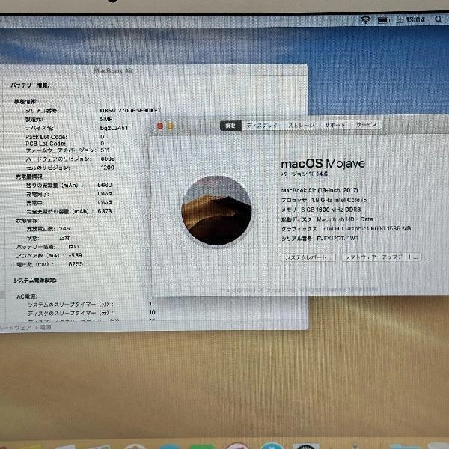Click the 製造元 value SMP
The image size is (449, 449).
tap(106, 119)
